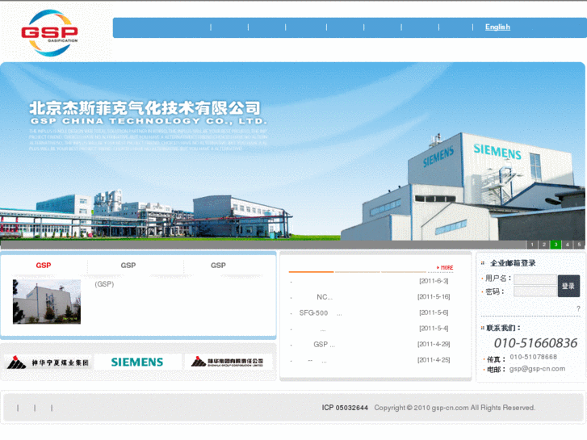Go to banner slide 5
587x440 pixels.
[579, 245]
